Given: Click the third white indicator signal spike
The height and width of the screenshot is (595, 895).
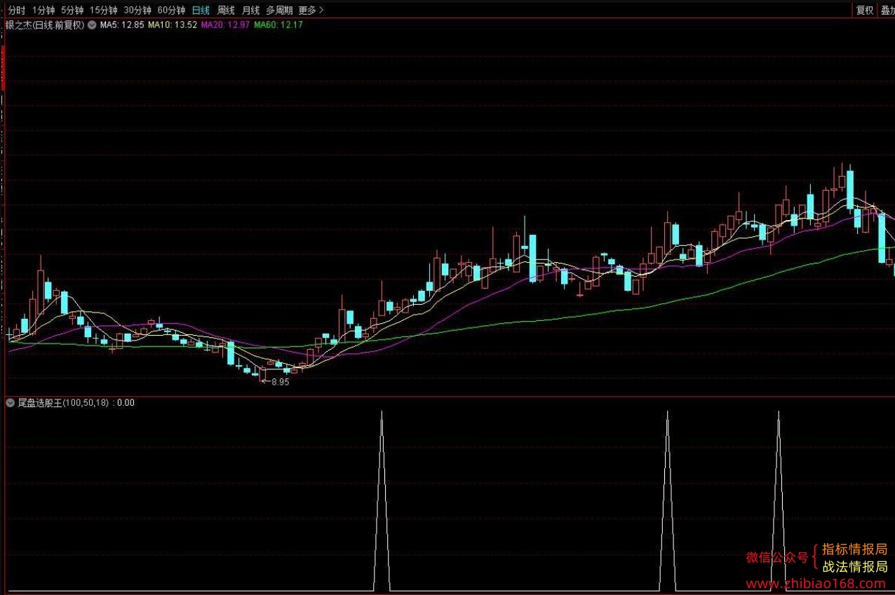Looking at the screenshot, I should [778, 500].
